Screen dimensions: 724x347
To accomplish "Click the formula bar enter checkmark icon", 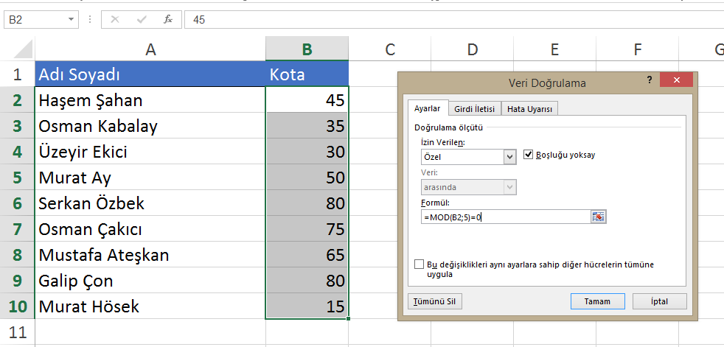I will (141, 19).
